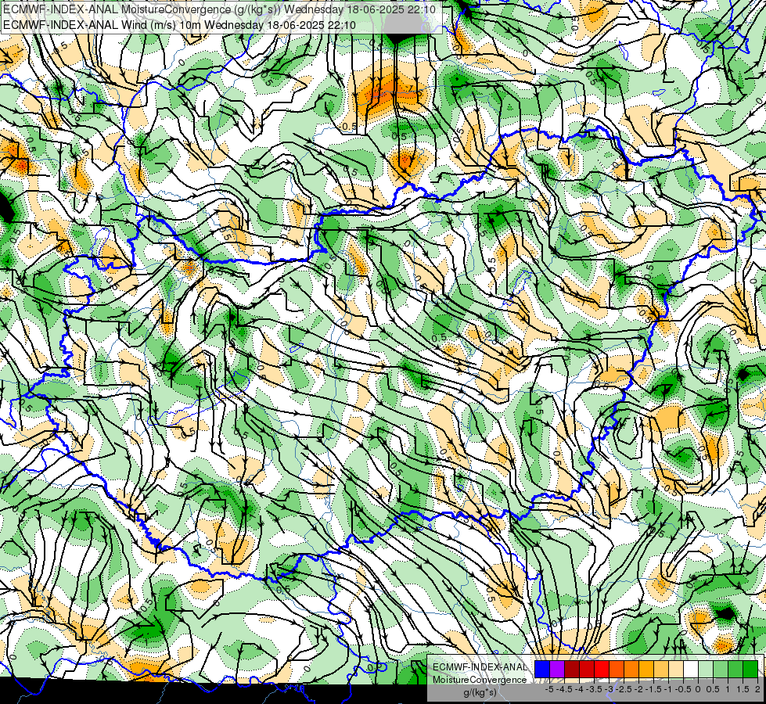The width and height of the screenshot is (766, 704).
Task: Click the 'MoistureConvergence' label in the legend
Action: (x=480, y=680)
